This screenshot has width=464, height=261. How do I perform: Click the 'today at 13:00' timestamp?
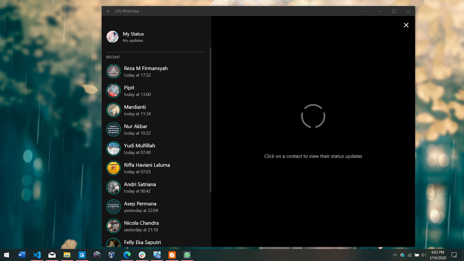tap(137, 95)
